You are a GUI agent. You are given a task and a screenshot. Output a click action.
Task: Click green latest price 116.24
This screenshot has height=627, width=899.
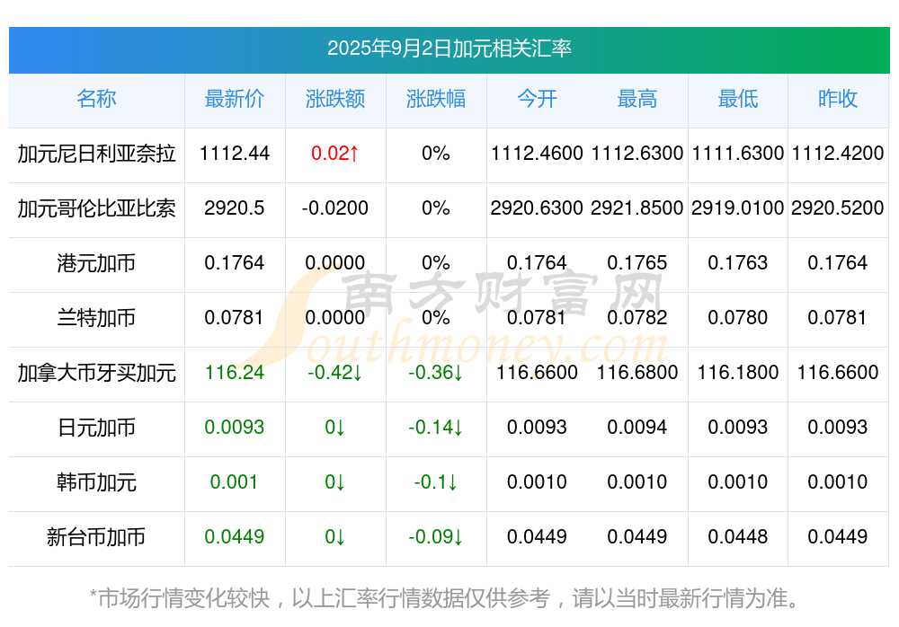[x=235, y=373]
